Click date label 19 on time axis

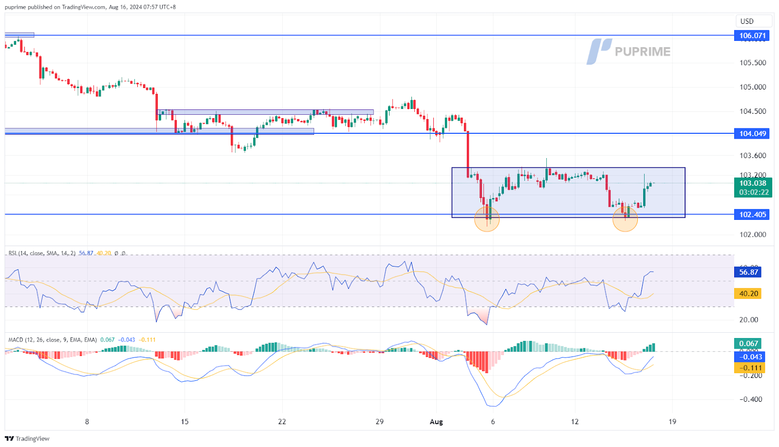click(672, 422)
